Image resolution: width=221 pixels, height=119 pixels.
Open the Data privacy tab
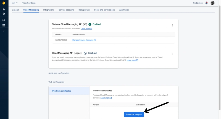pyautogui.click(x=84, y=10)
